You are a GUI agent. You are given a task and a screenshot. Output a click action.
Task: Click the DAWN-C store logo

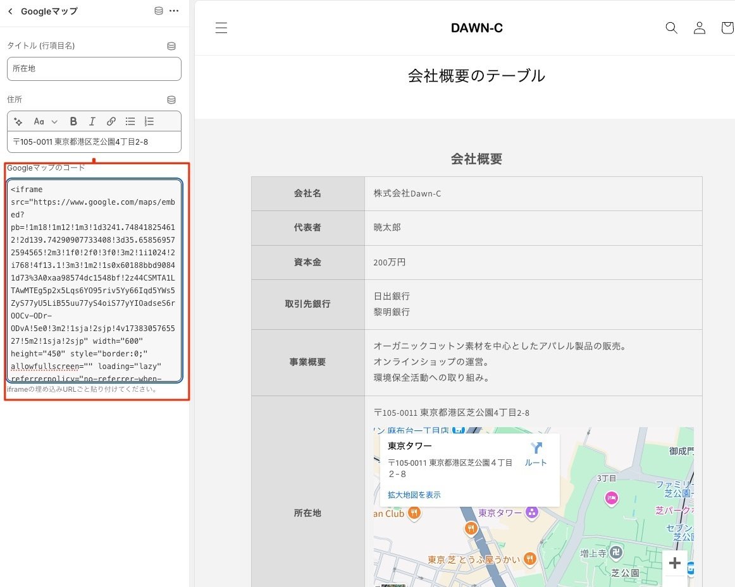pyautogui.click(x=477, y=28)
